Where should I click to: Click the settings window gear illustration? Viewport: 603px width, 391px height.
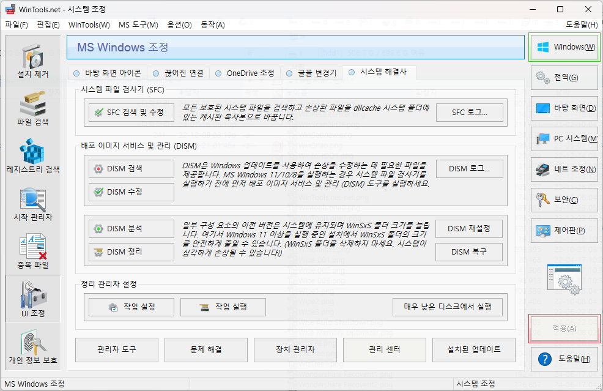(x=564, y=279)
